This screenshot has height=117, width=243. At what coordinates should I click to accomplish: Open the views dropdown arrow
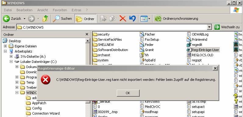[149, 19]
